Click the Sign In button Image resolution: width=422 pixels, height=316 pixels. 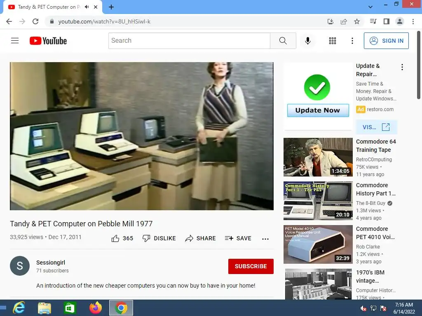click(x=386, y=41)
